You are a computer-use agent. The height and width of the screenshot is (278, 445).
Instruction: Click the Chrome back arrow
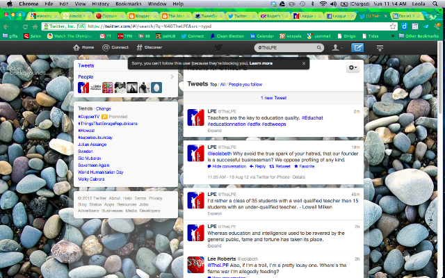point(6,26)
